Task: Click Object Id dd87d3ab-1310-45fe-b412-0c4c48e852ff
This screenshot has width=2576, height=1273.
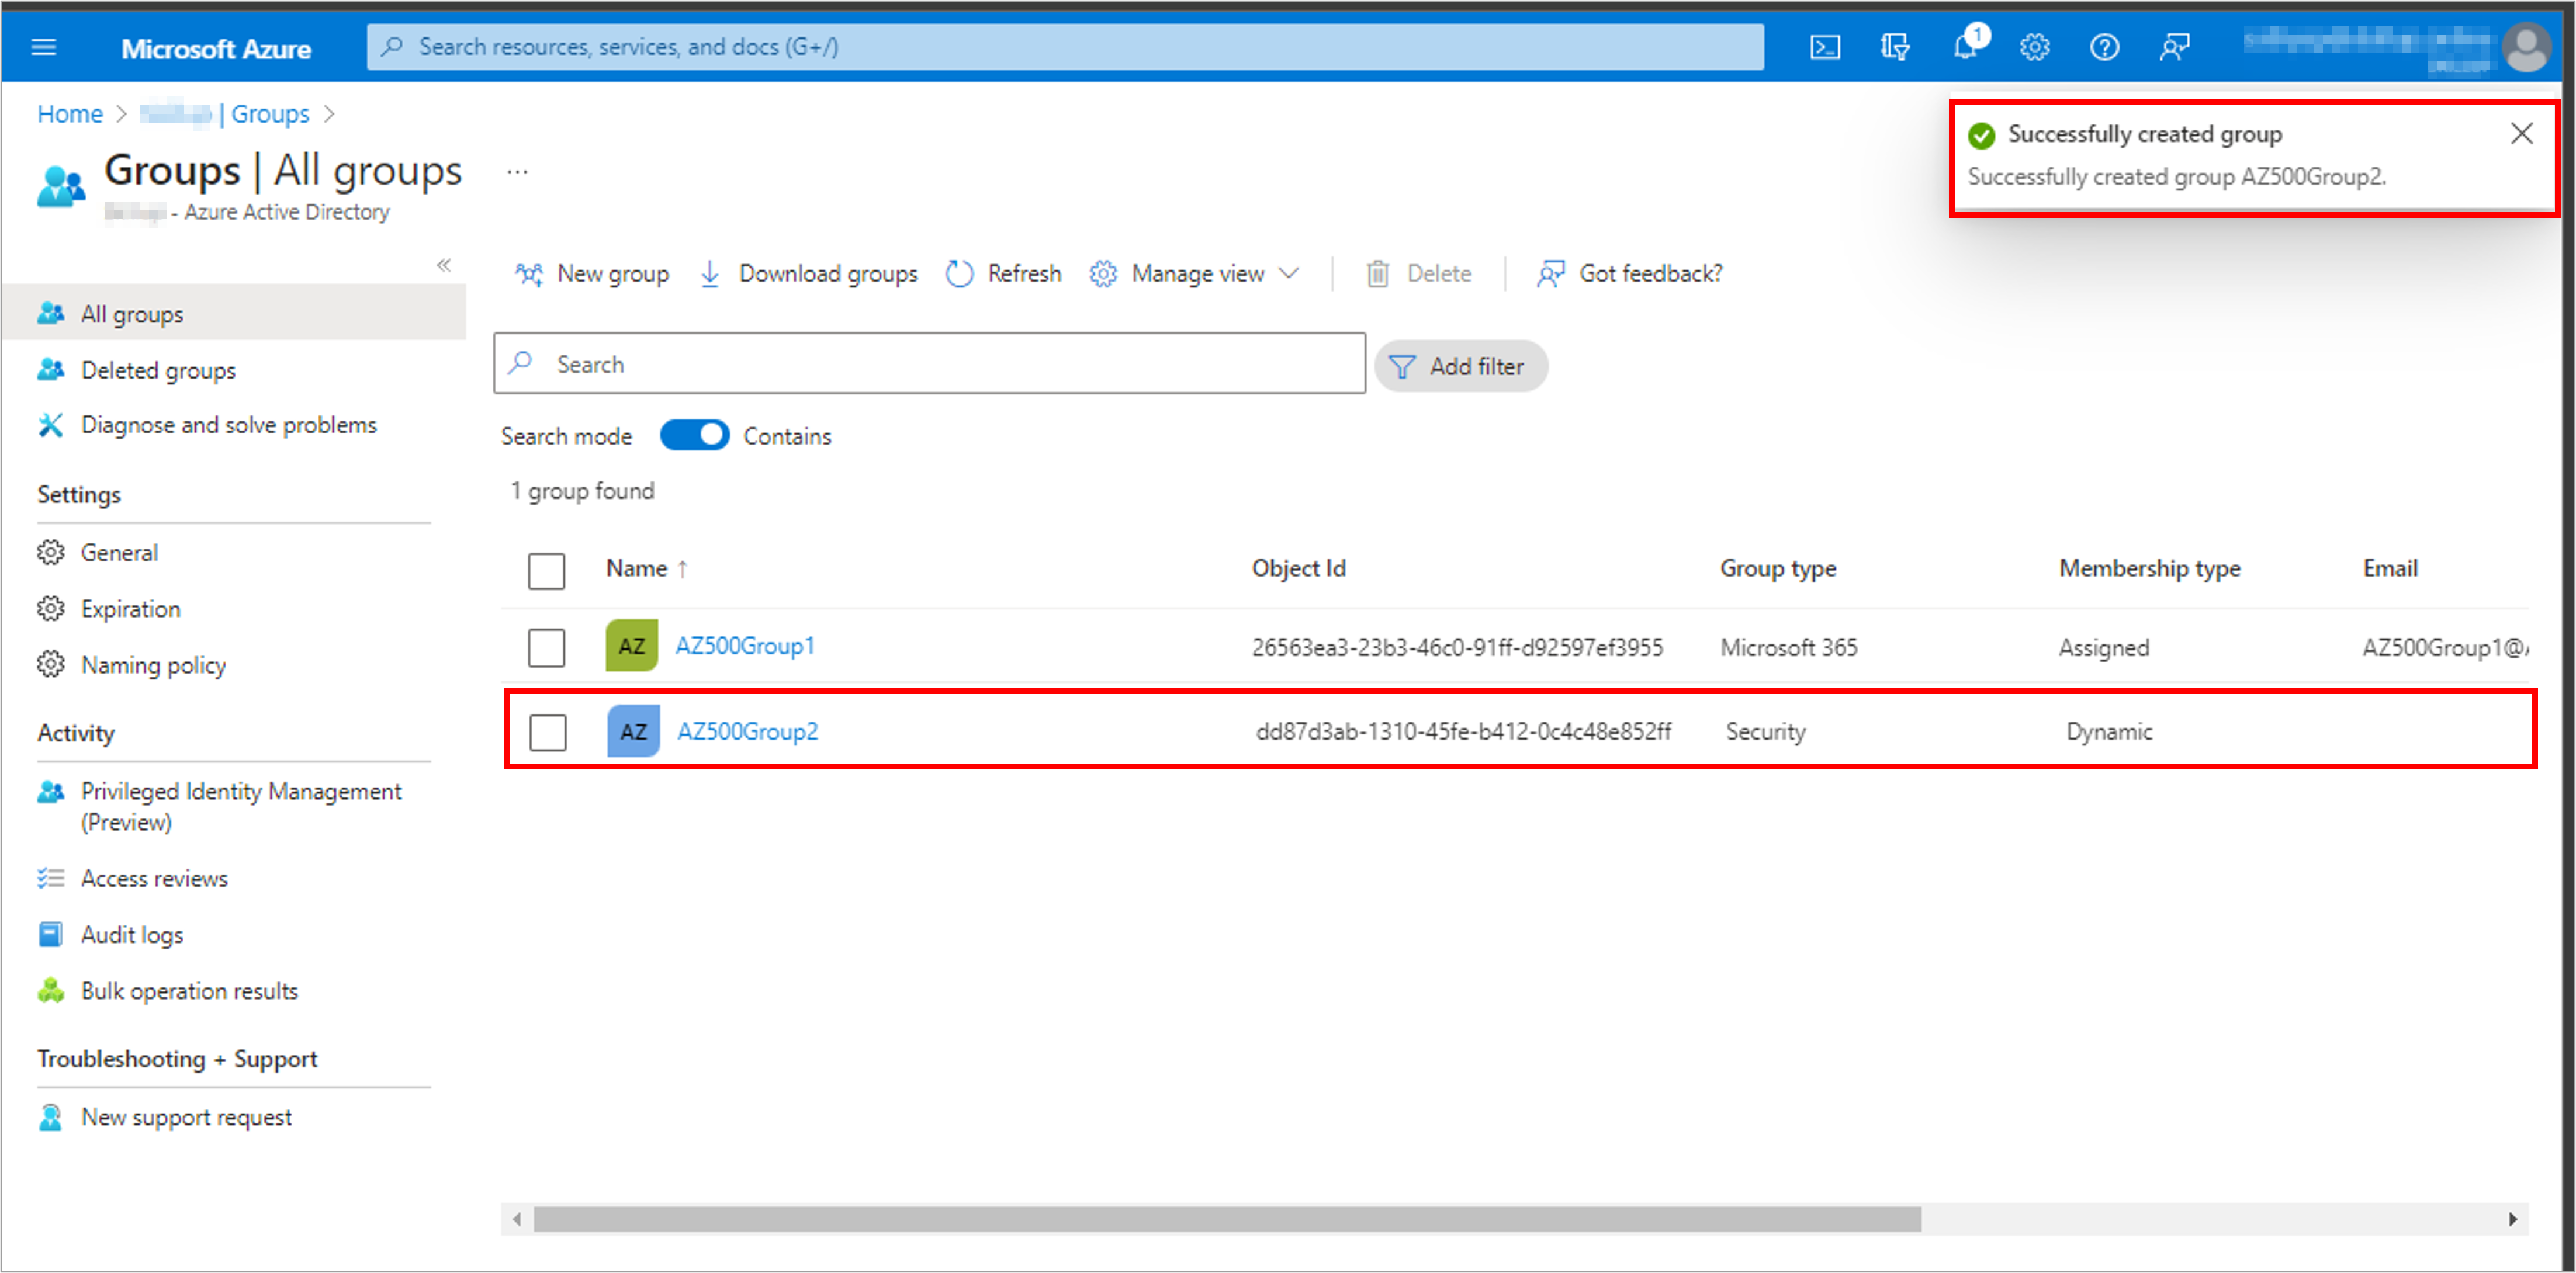Action: click(x=1463, y=731)
